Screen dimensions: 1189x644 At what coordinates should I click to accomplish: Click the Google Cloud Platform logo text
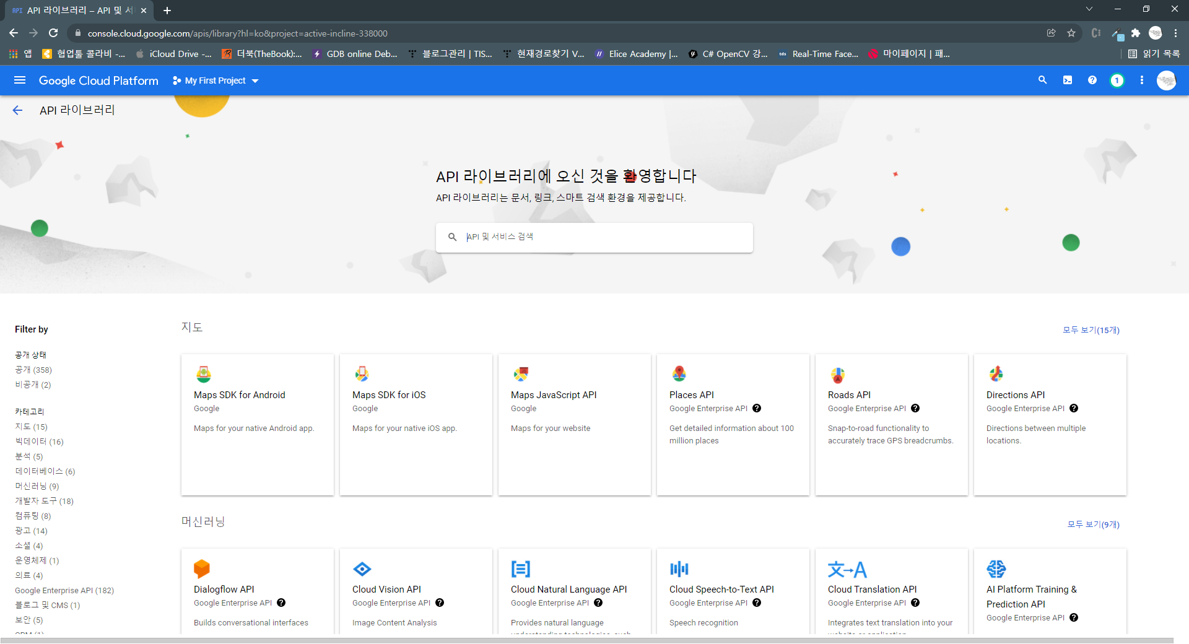tap(98, 80)
